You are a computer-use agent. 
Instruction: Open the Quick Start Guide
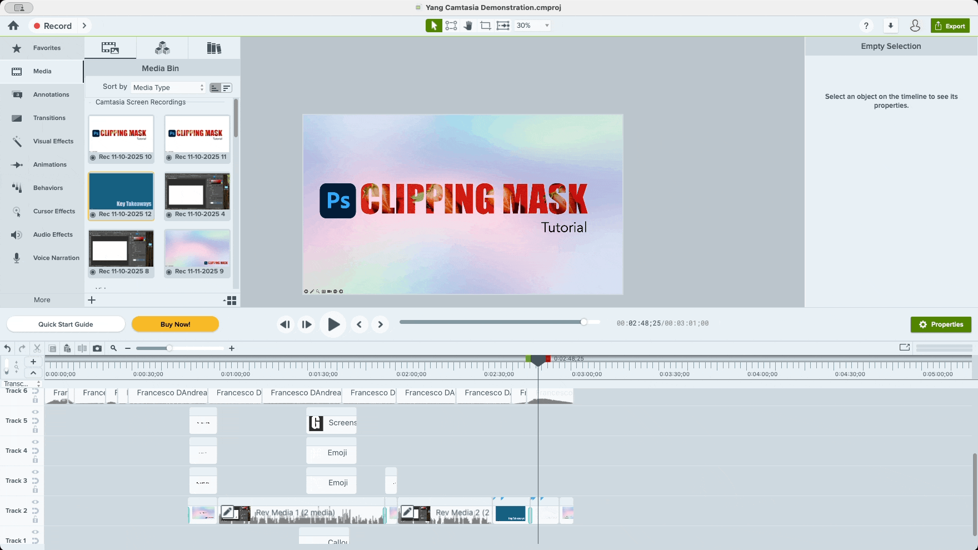pyautogui.click(x=66, y=324)
